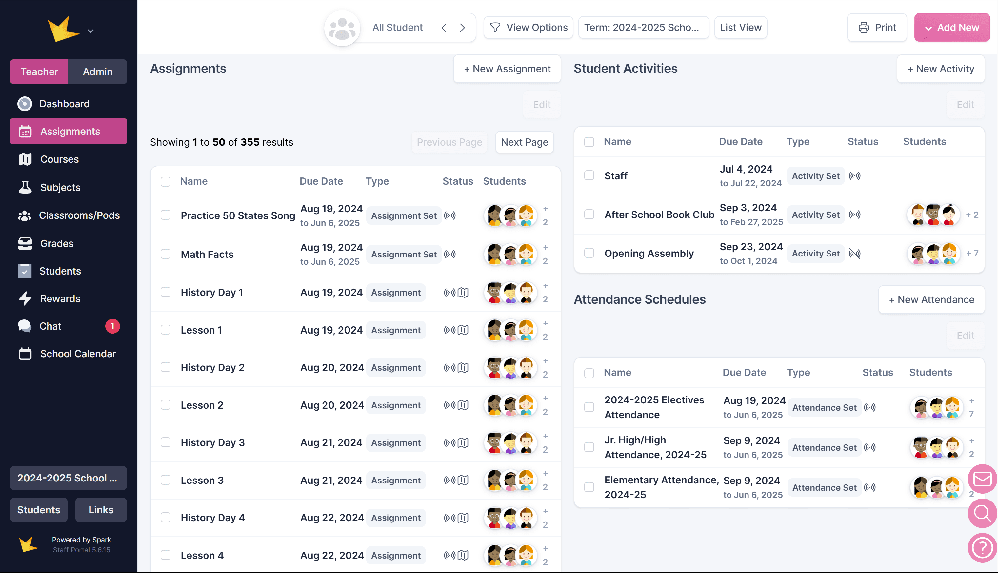
Task: Open the Rewards lightning bolt icon
Action: pyautogui.click(x=25, y=299)
